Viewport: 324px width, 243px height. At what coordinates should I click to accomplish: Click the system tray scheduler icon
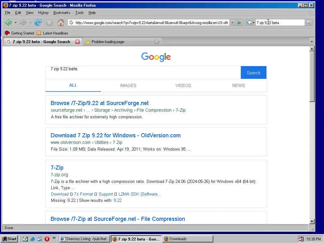coord(301,239)
